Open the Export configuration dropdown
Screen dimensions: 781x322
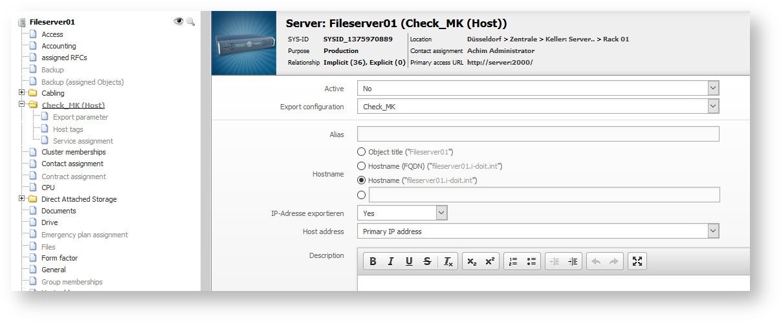tap(538, 106)
